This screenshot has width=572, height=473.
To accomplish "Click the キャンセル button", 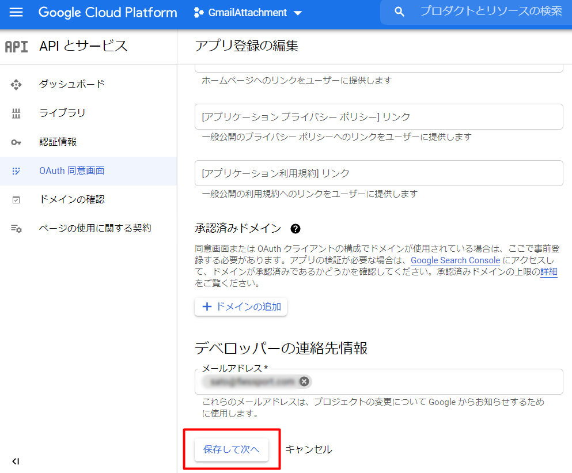I will [309, 449].
